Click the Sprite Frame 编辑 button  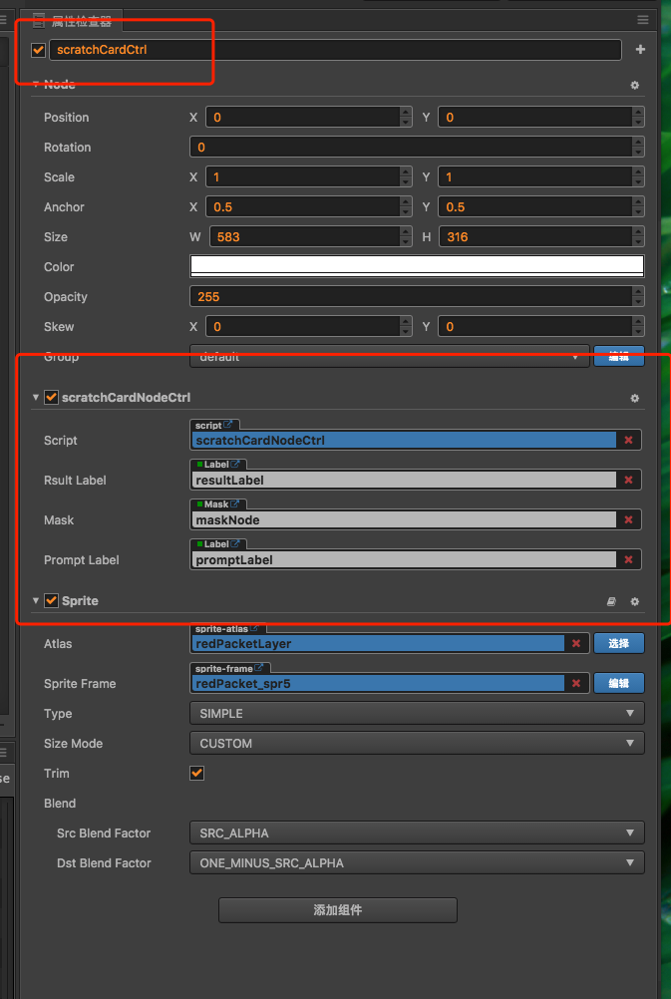[x=619, y=684]
